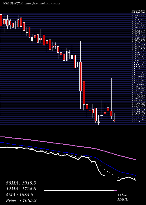Select the 12MA : 1724.6 value
The image size is (146, 205).
click(21, 189)
